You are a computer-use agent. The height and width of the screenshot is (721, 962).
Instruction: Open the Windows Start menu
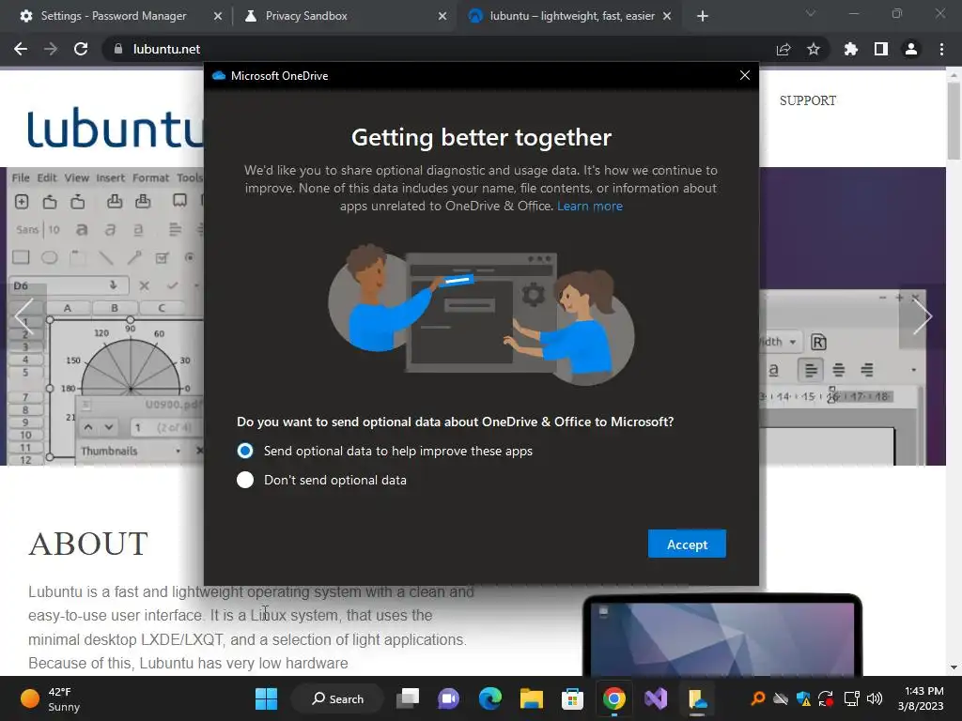[266, 698]
